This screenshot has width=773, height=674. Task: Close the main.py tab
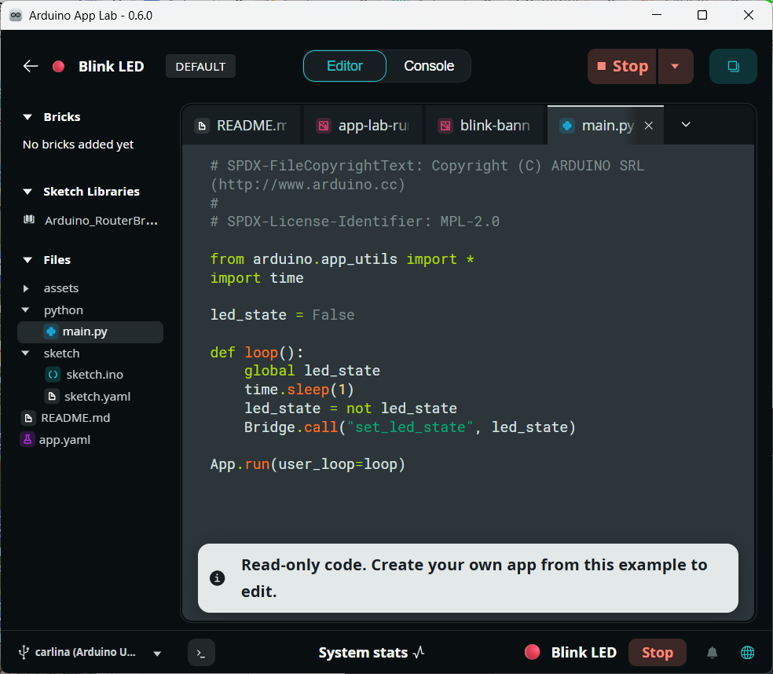click(x=649, y=126)
